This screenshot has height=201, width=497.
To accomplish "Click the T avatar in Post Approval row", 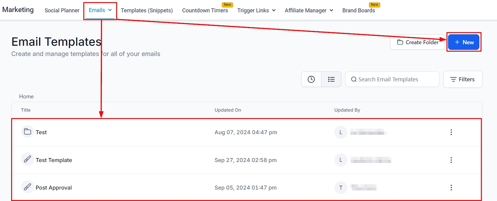I will coord(341,187).
